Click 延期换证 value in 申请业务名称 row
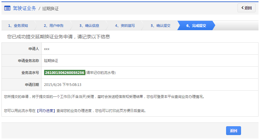Image resolution: width=260 pixels, height=140 pixels. coord(51,61)
